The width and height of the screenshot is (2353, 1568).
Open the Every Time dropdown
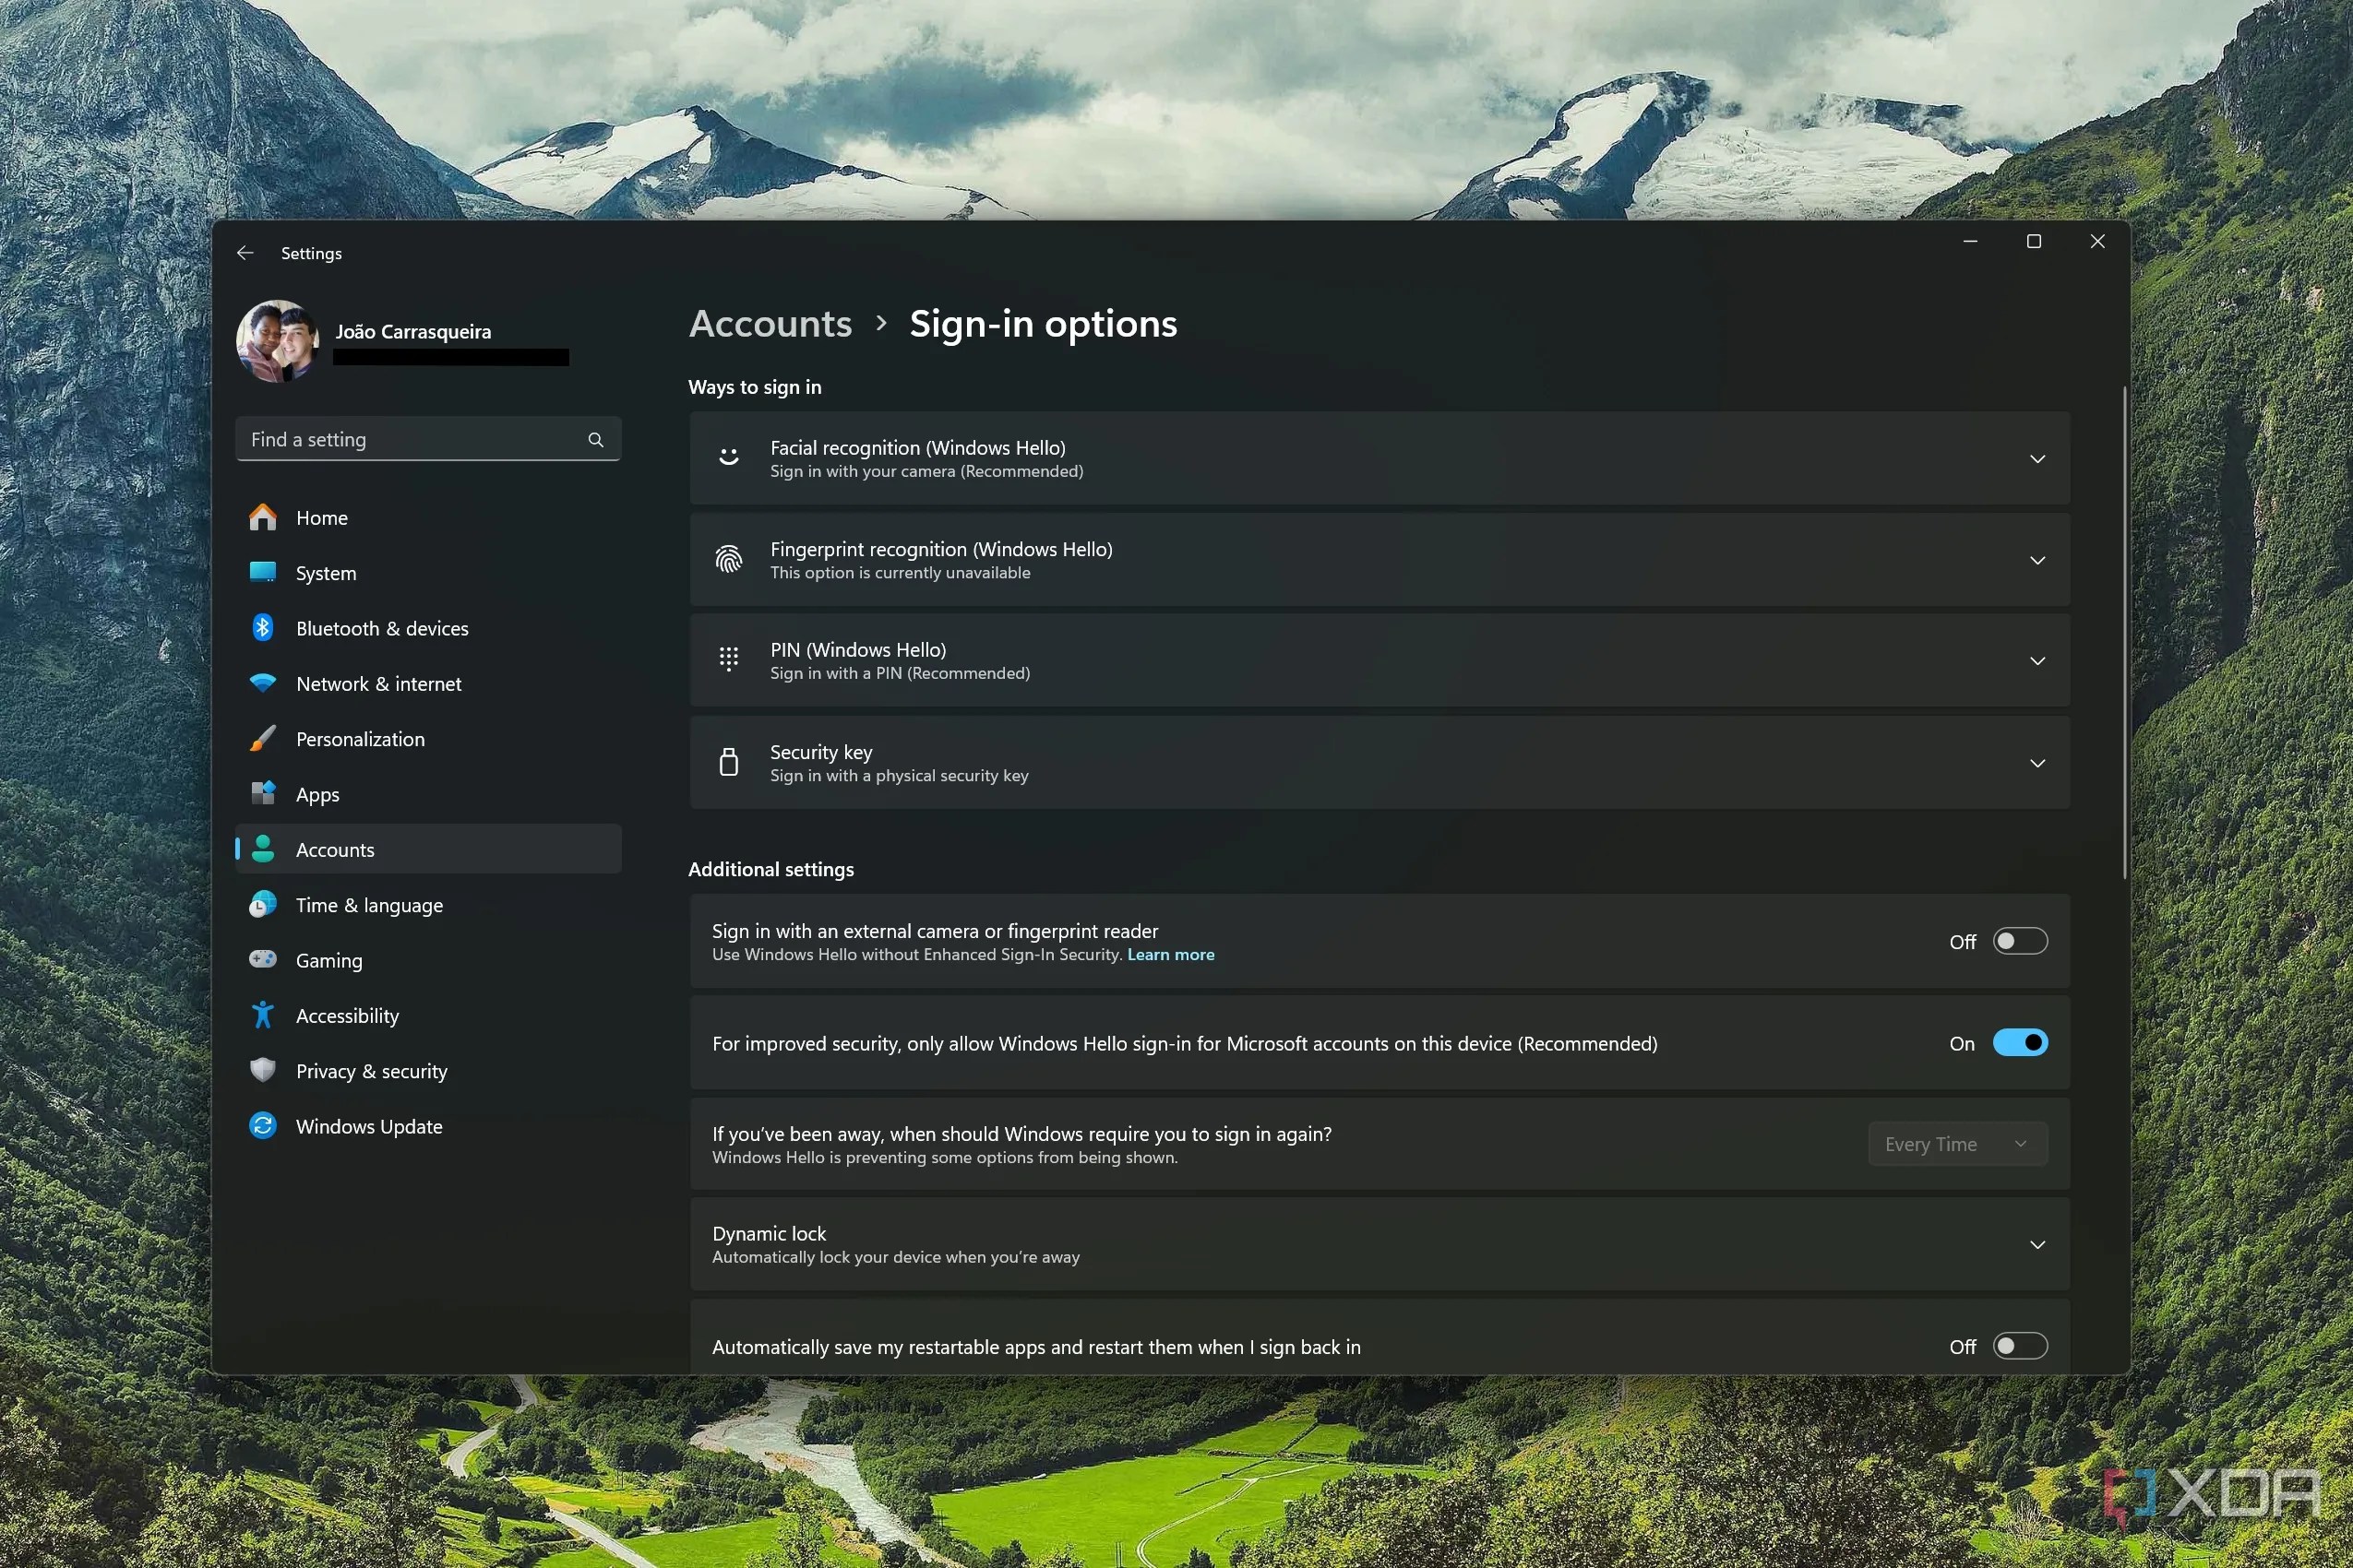[x=1956, y=1144]
